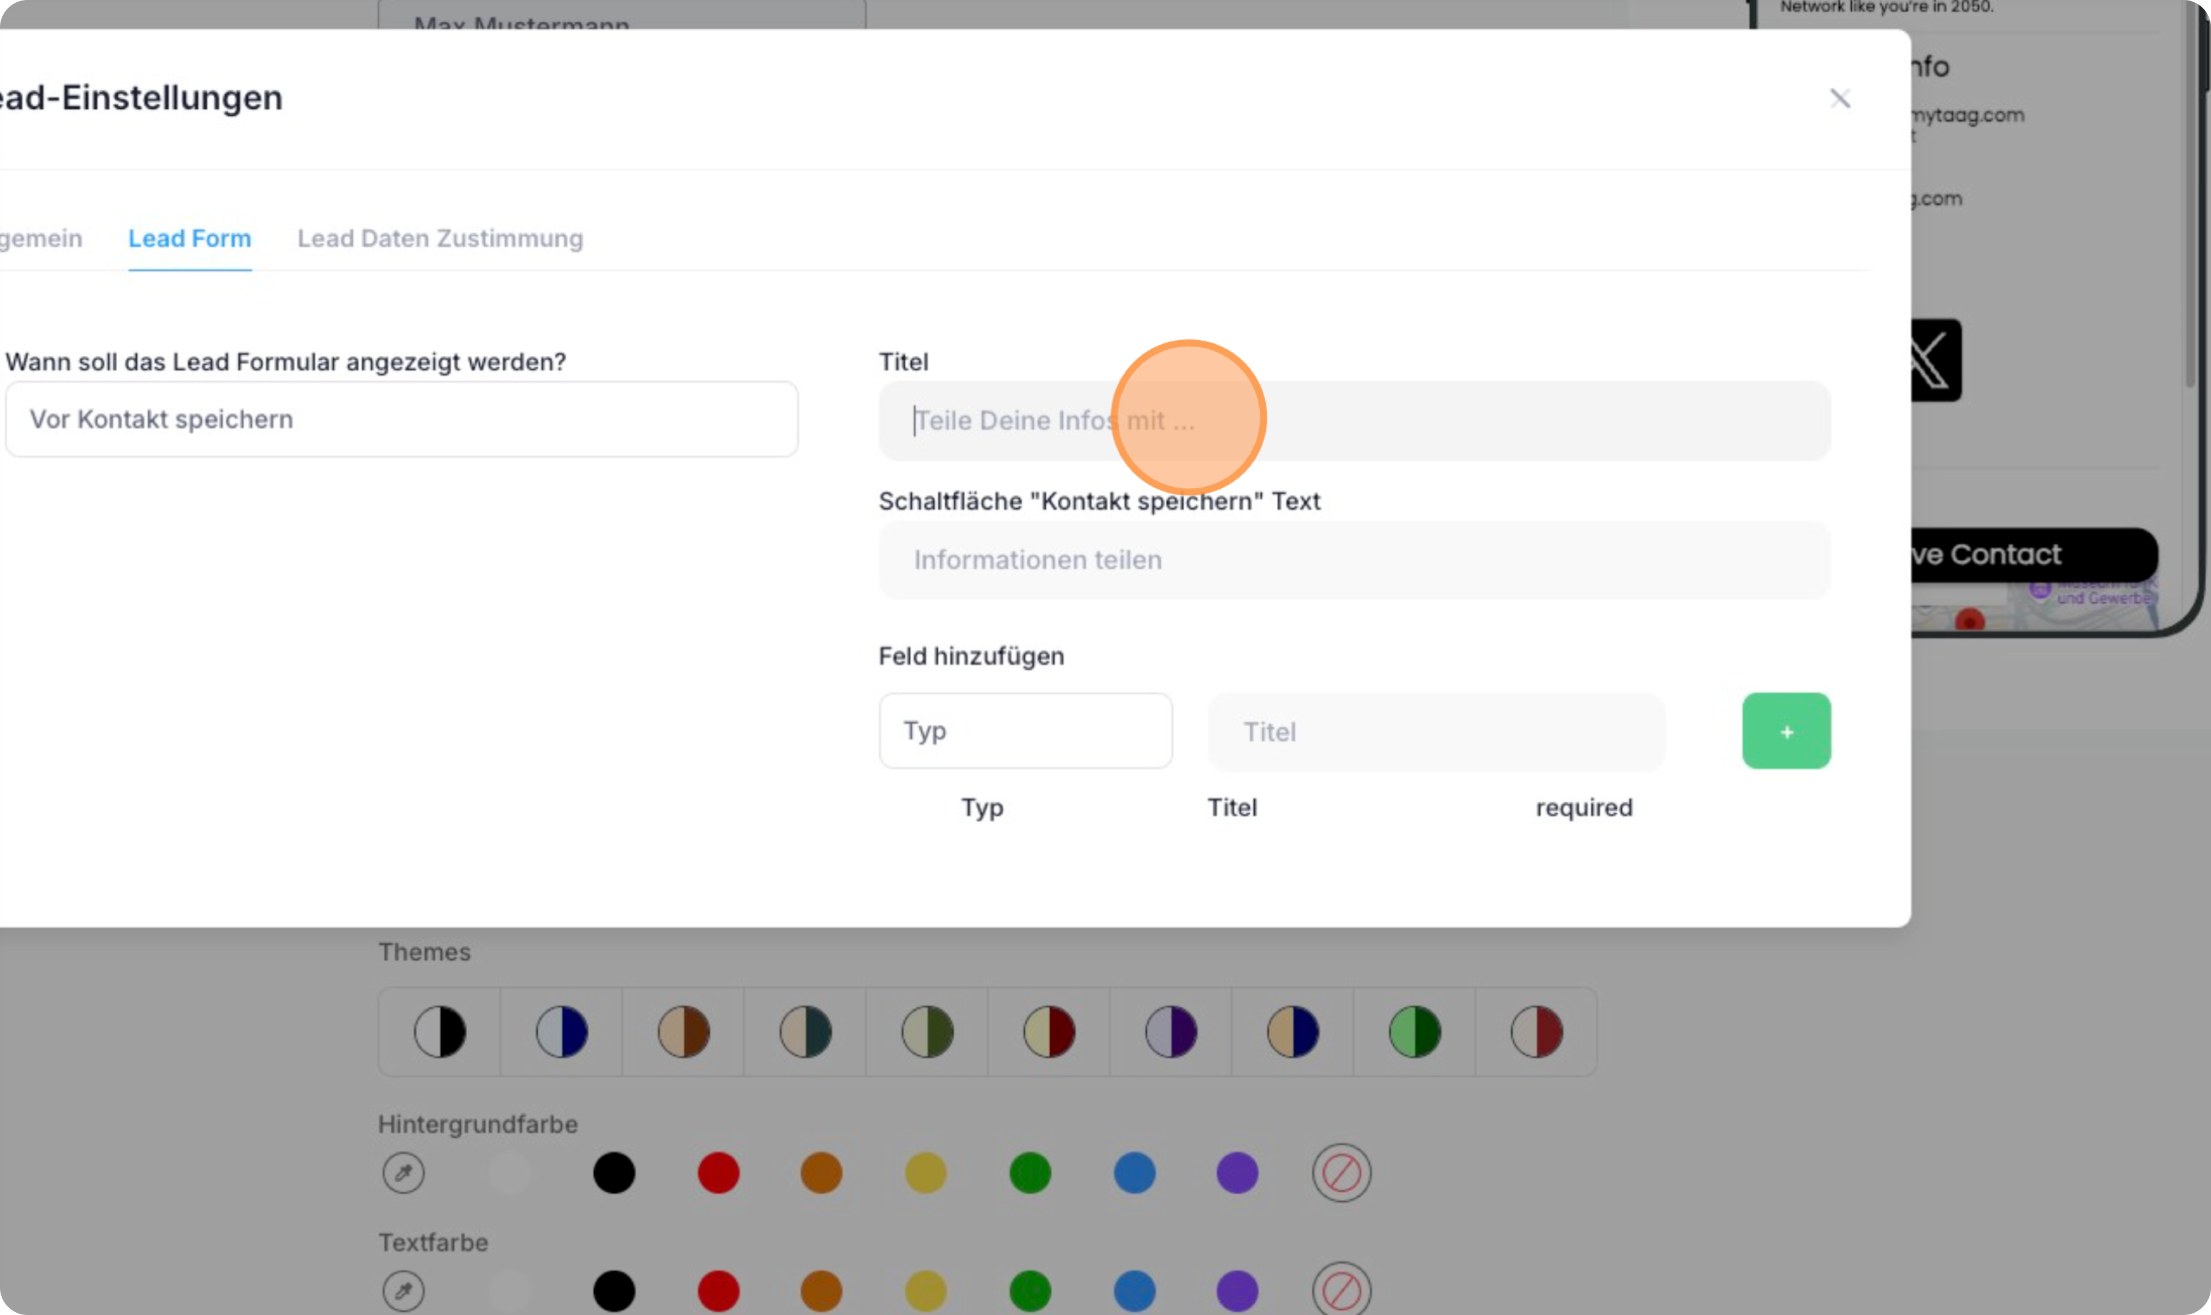2211x1315 pixels.
Task: Select no-color icon in Textfarbe row
Action: click(x=1340, y=1290)
